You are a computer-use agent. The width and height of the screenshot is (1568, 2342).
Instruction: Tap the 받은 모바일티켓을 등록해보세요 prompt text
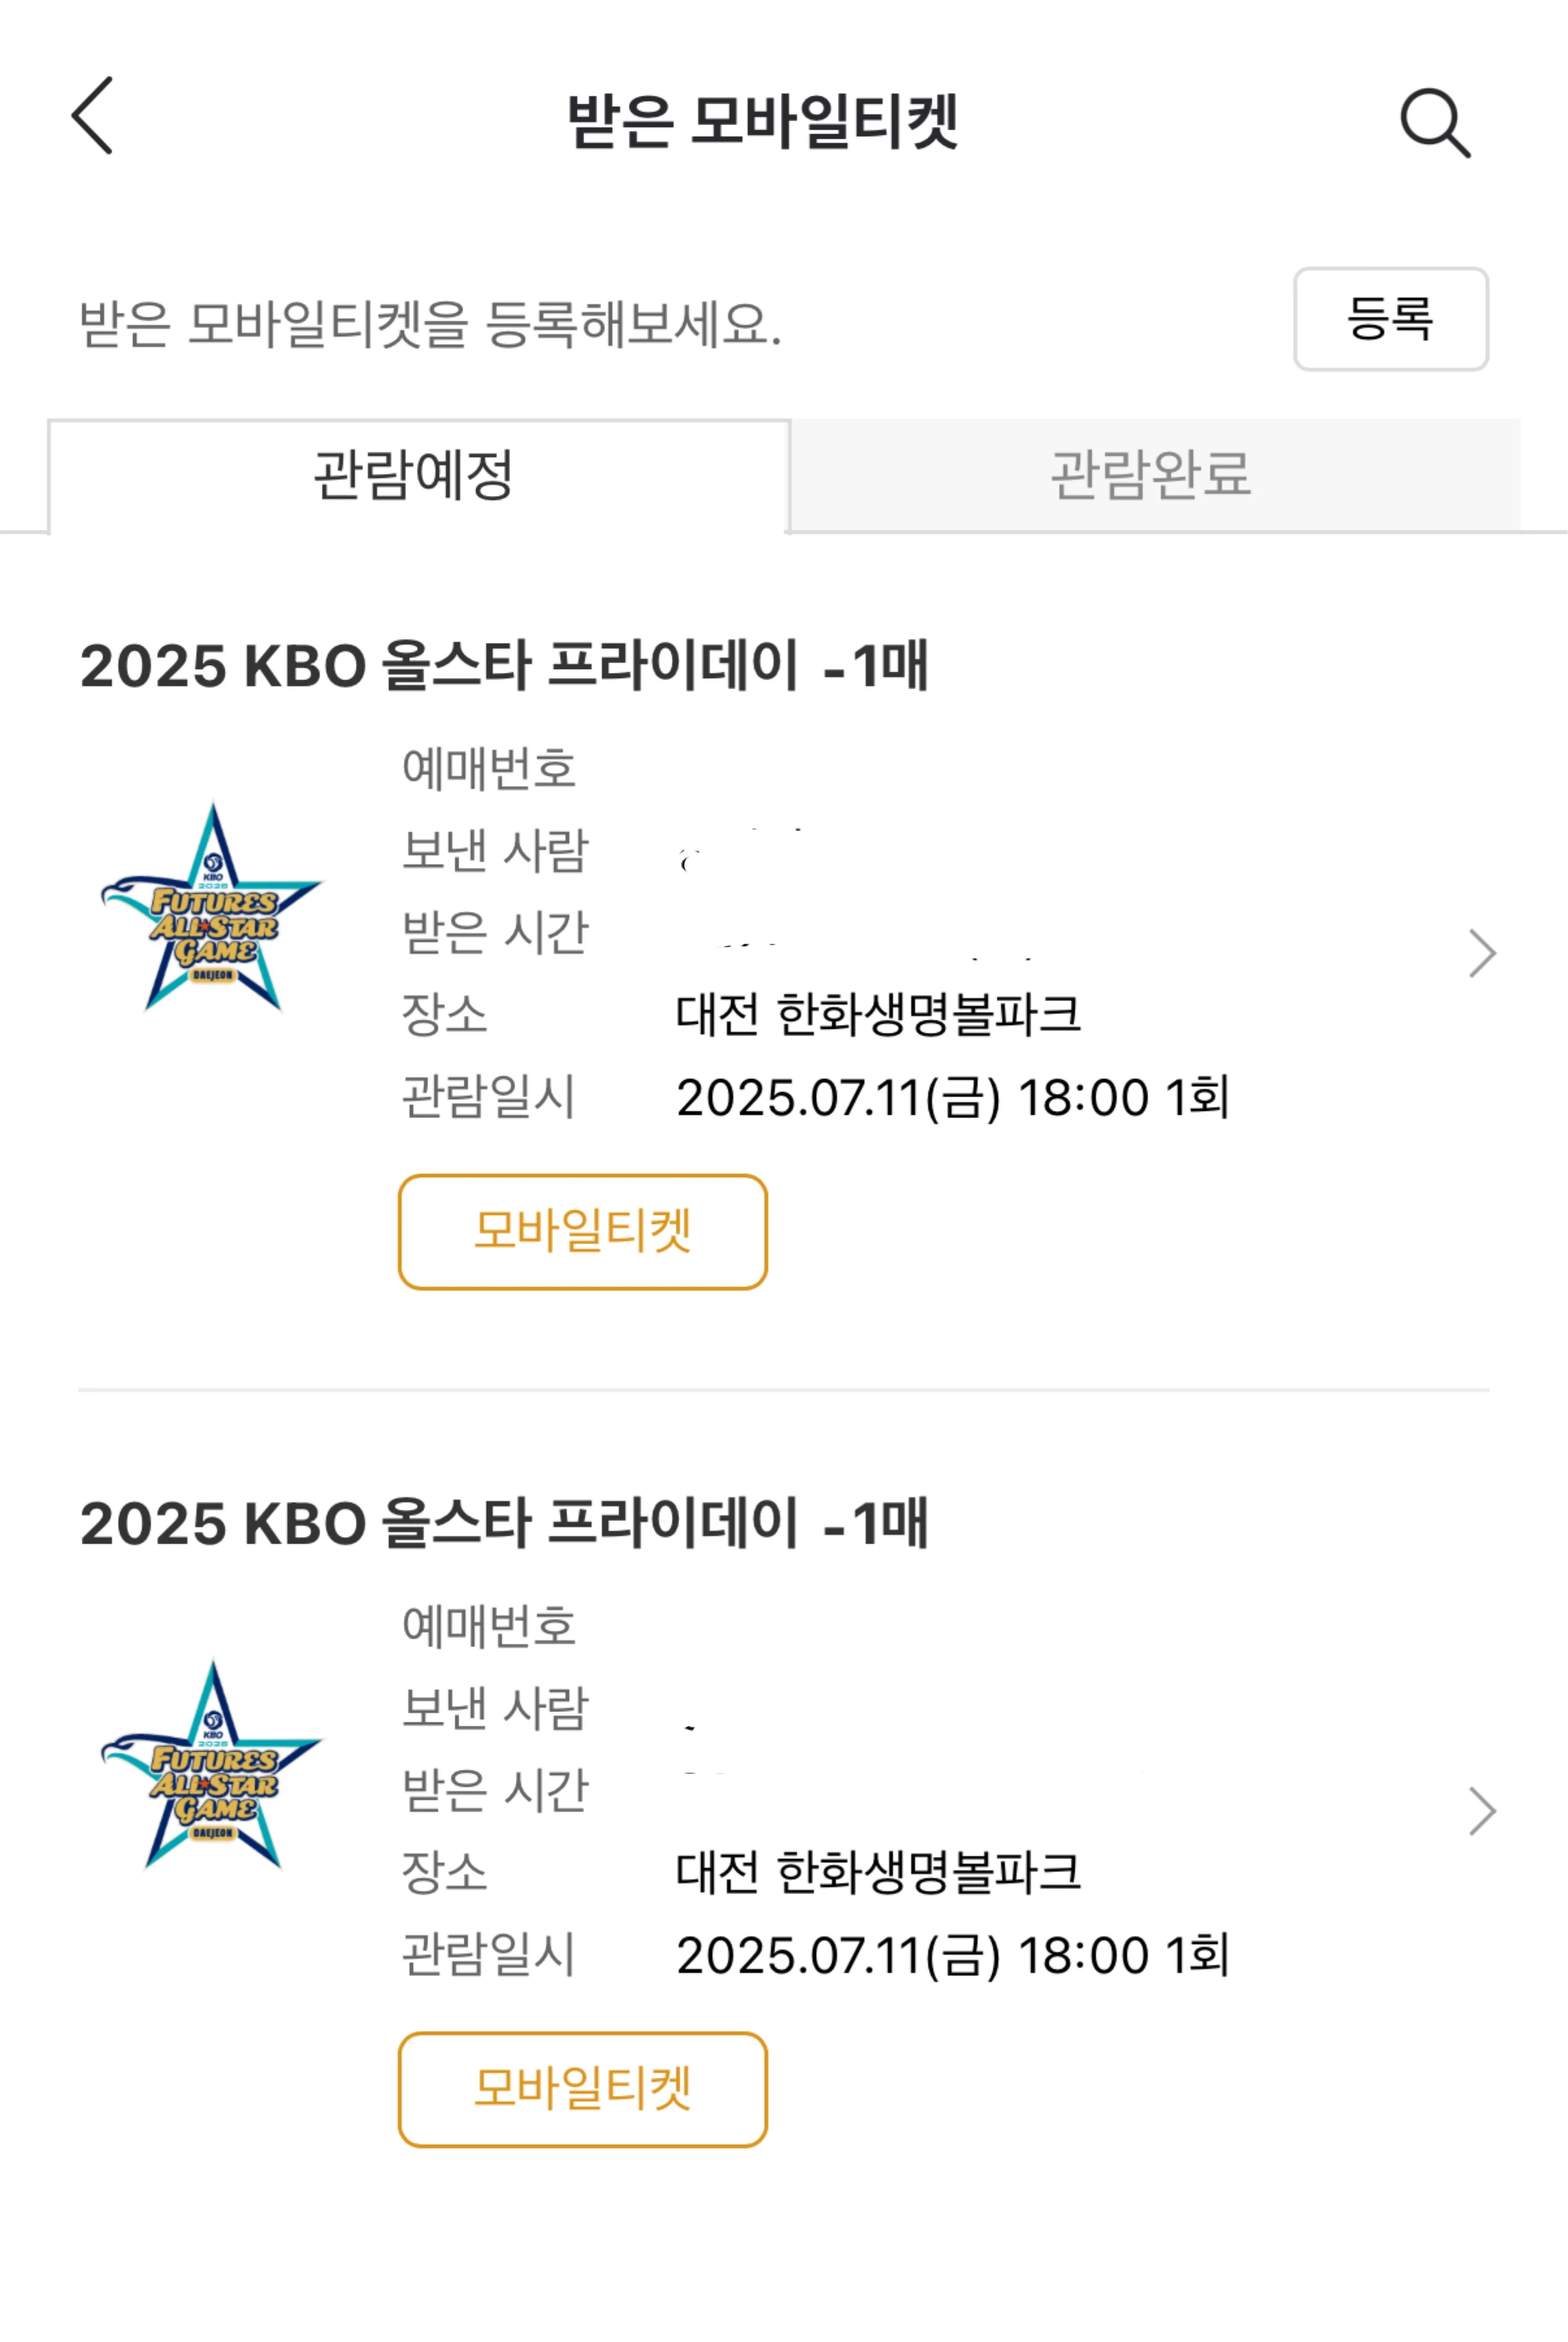(x=430, y=324)
